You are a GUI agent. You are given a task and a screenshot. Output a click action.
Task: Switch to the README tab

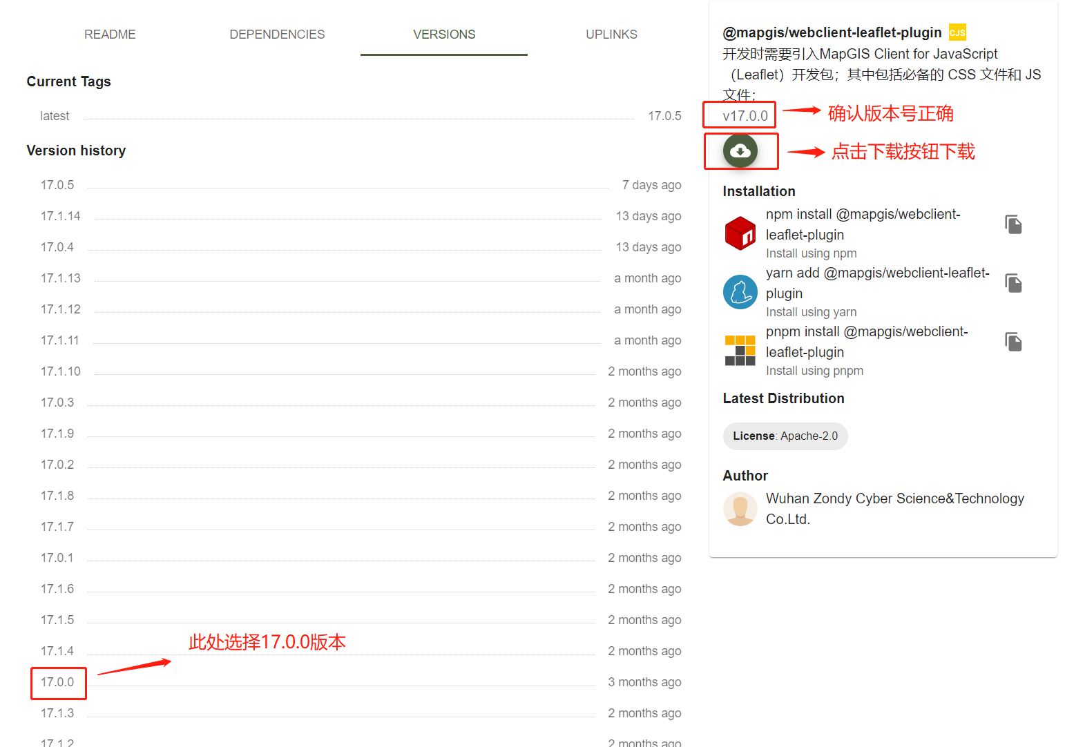(x=110, y=35)
